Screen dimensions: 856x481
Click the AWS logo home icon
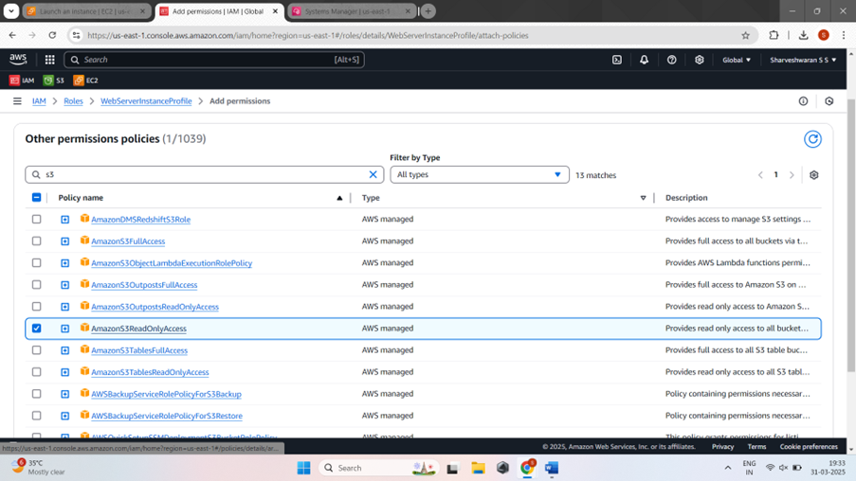18,59
